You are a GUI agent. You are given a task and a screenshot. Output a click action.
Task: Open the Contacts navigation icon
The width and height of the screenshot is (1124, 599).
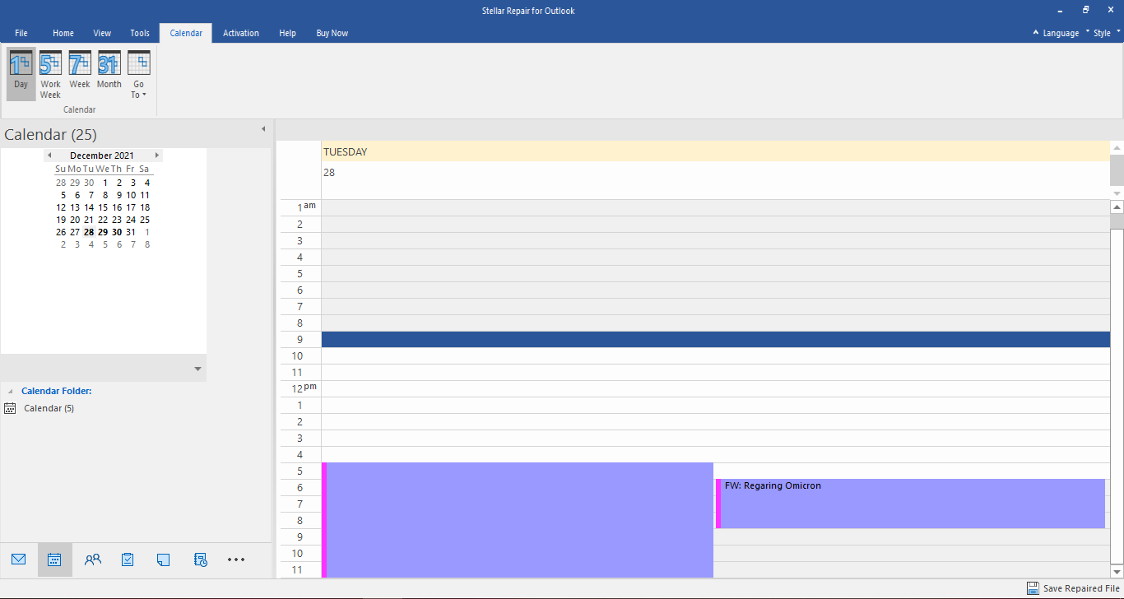(93, 560)
